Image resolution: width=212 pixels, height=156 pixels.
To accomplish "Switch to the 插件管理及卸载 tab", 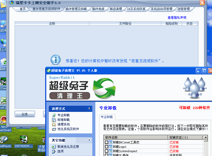I will 76,9.
